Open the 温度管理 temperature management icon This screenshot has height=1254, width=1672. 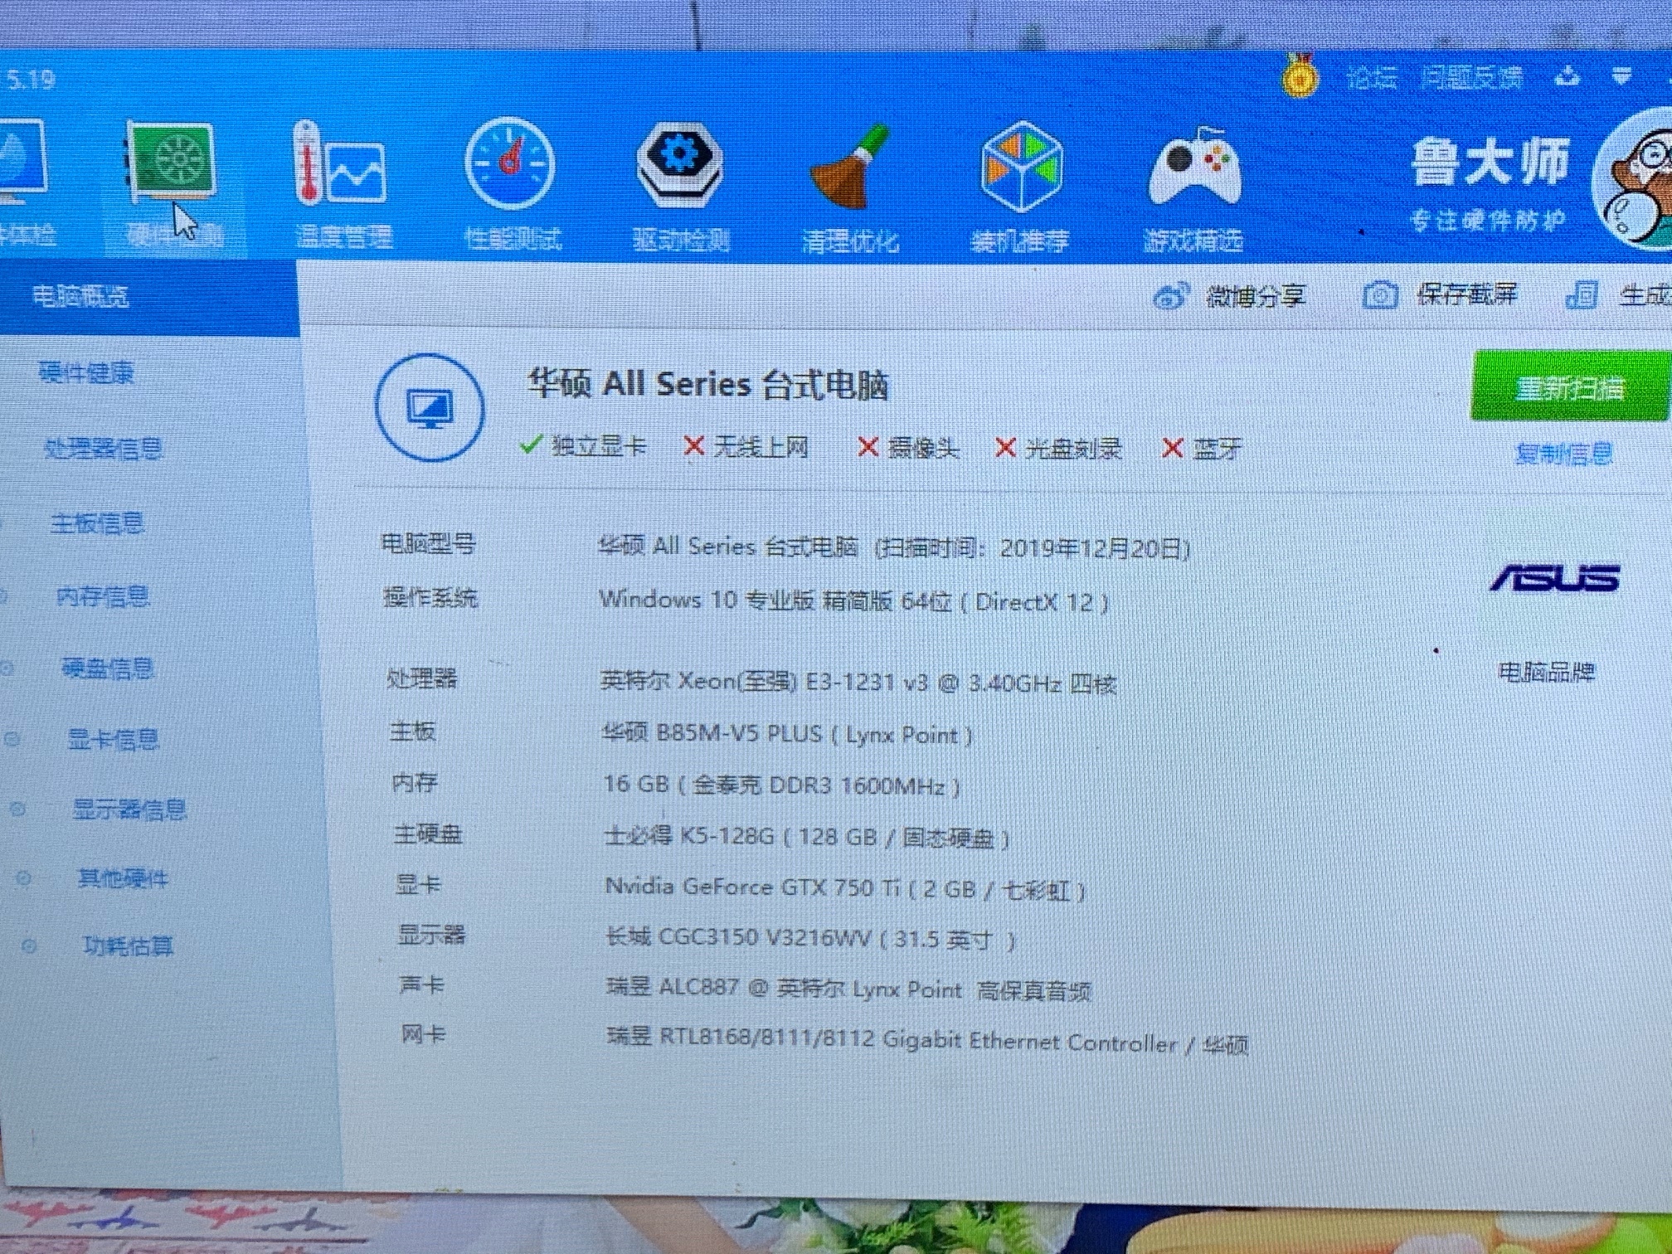coord(343,163)
